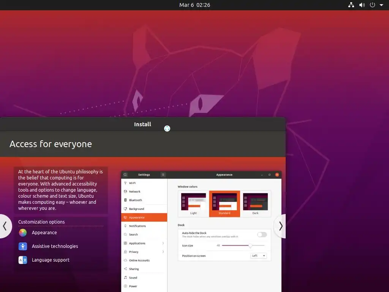Click the Settings search magnifier icon

[x=125, y=175]
